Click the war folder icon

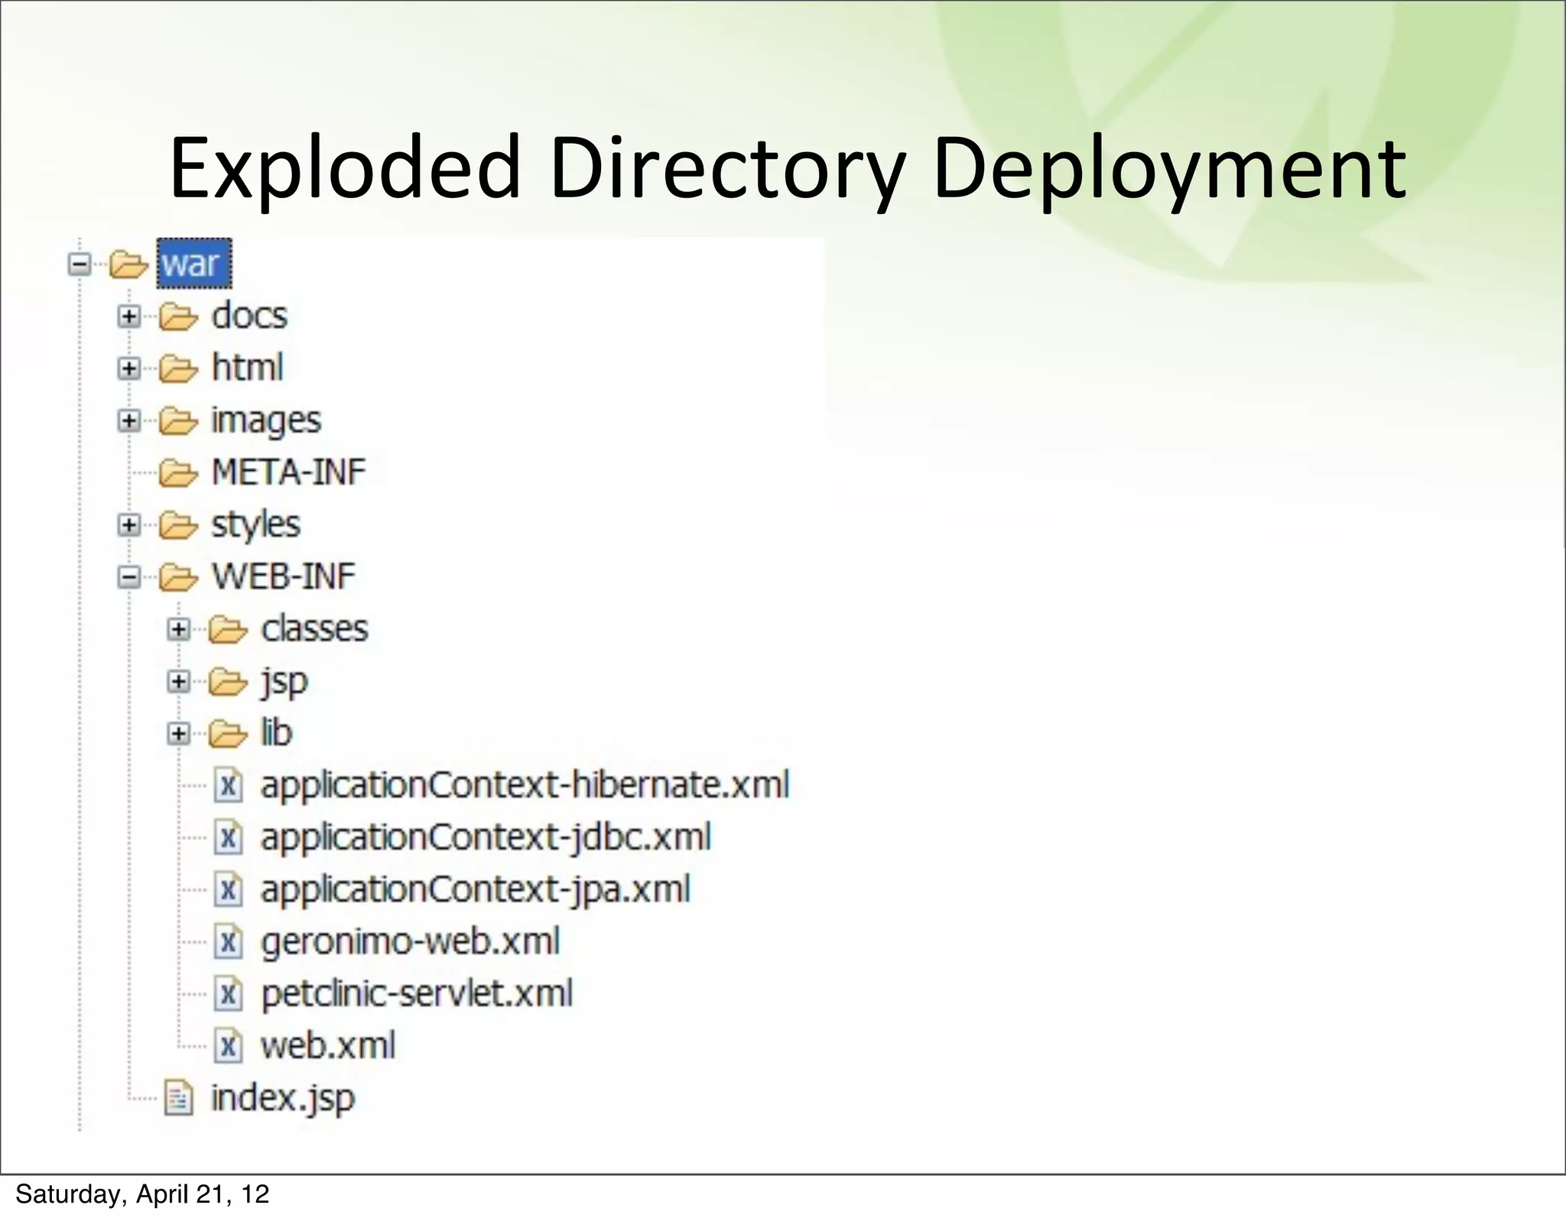128,265
